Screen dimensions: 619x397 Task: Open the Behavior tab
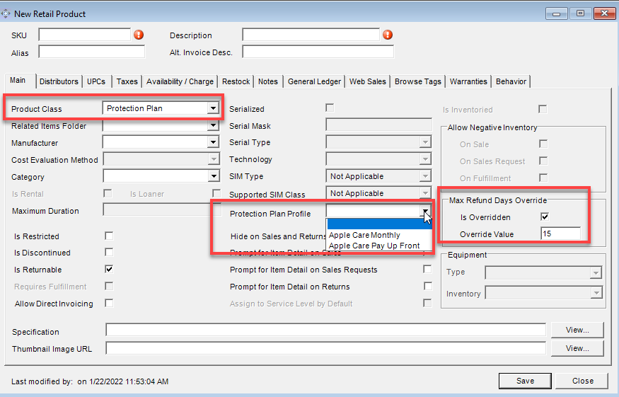point(511,81)
